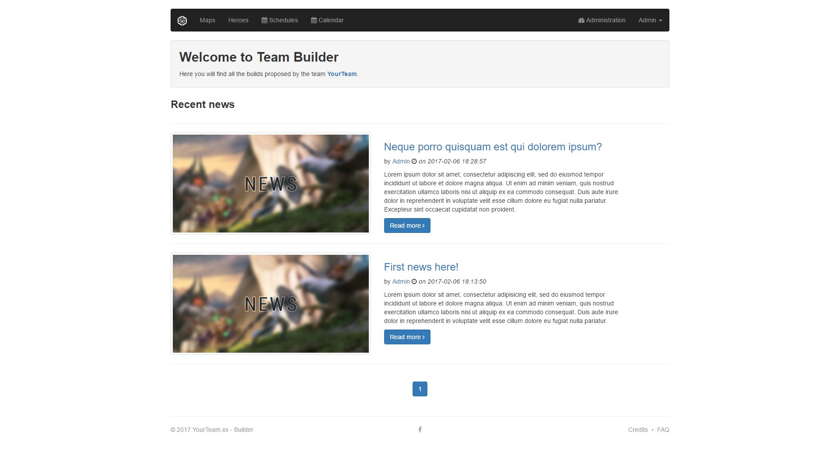Open Admin author link on second news
Screen dimensions: 840x472
401,281
